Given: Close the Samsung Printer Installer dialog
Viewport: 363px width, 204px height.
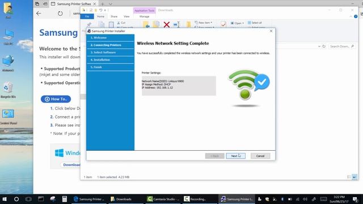Looking at the screenshot, I should click(x=271, y=31).
